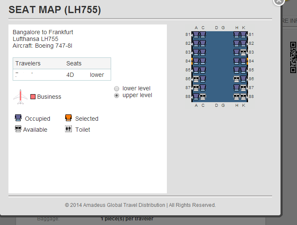Image resolution: width=297 pixels, height=225 pixels.
Task: Select available seat 86H
Action: pos(237,79)
